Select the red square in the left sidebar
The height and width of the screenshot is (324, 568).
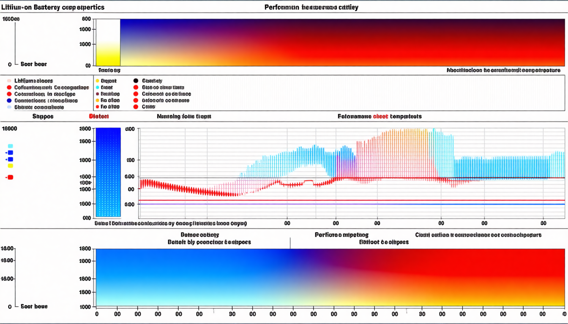coord(11,177)
